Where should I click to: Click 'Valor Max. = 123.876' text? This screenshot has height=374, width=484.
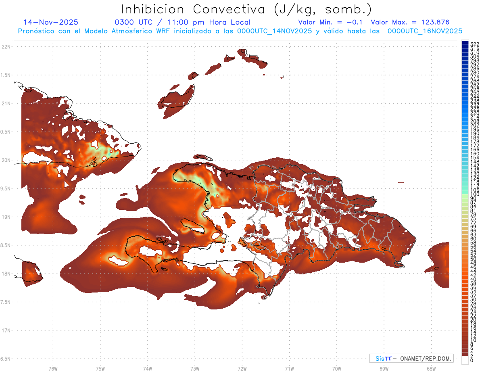[410, 22]
